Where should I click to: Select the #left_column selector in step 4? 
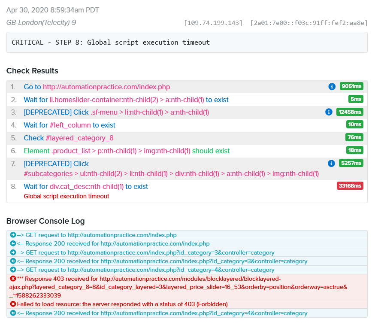70,125
